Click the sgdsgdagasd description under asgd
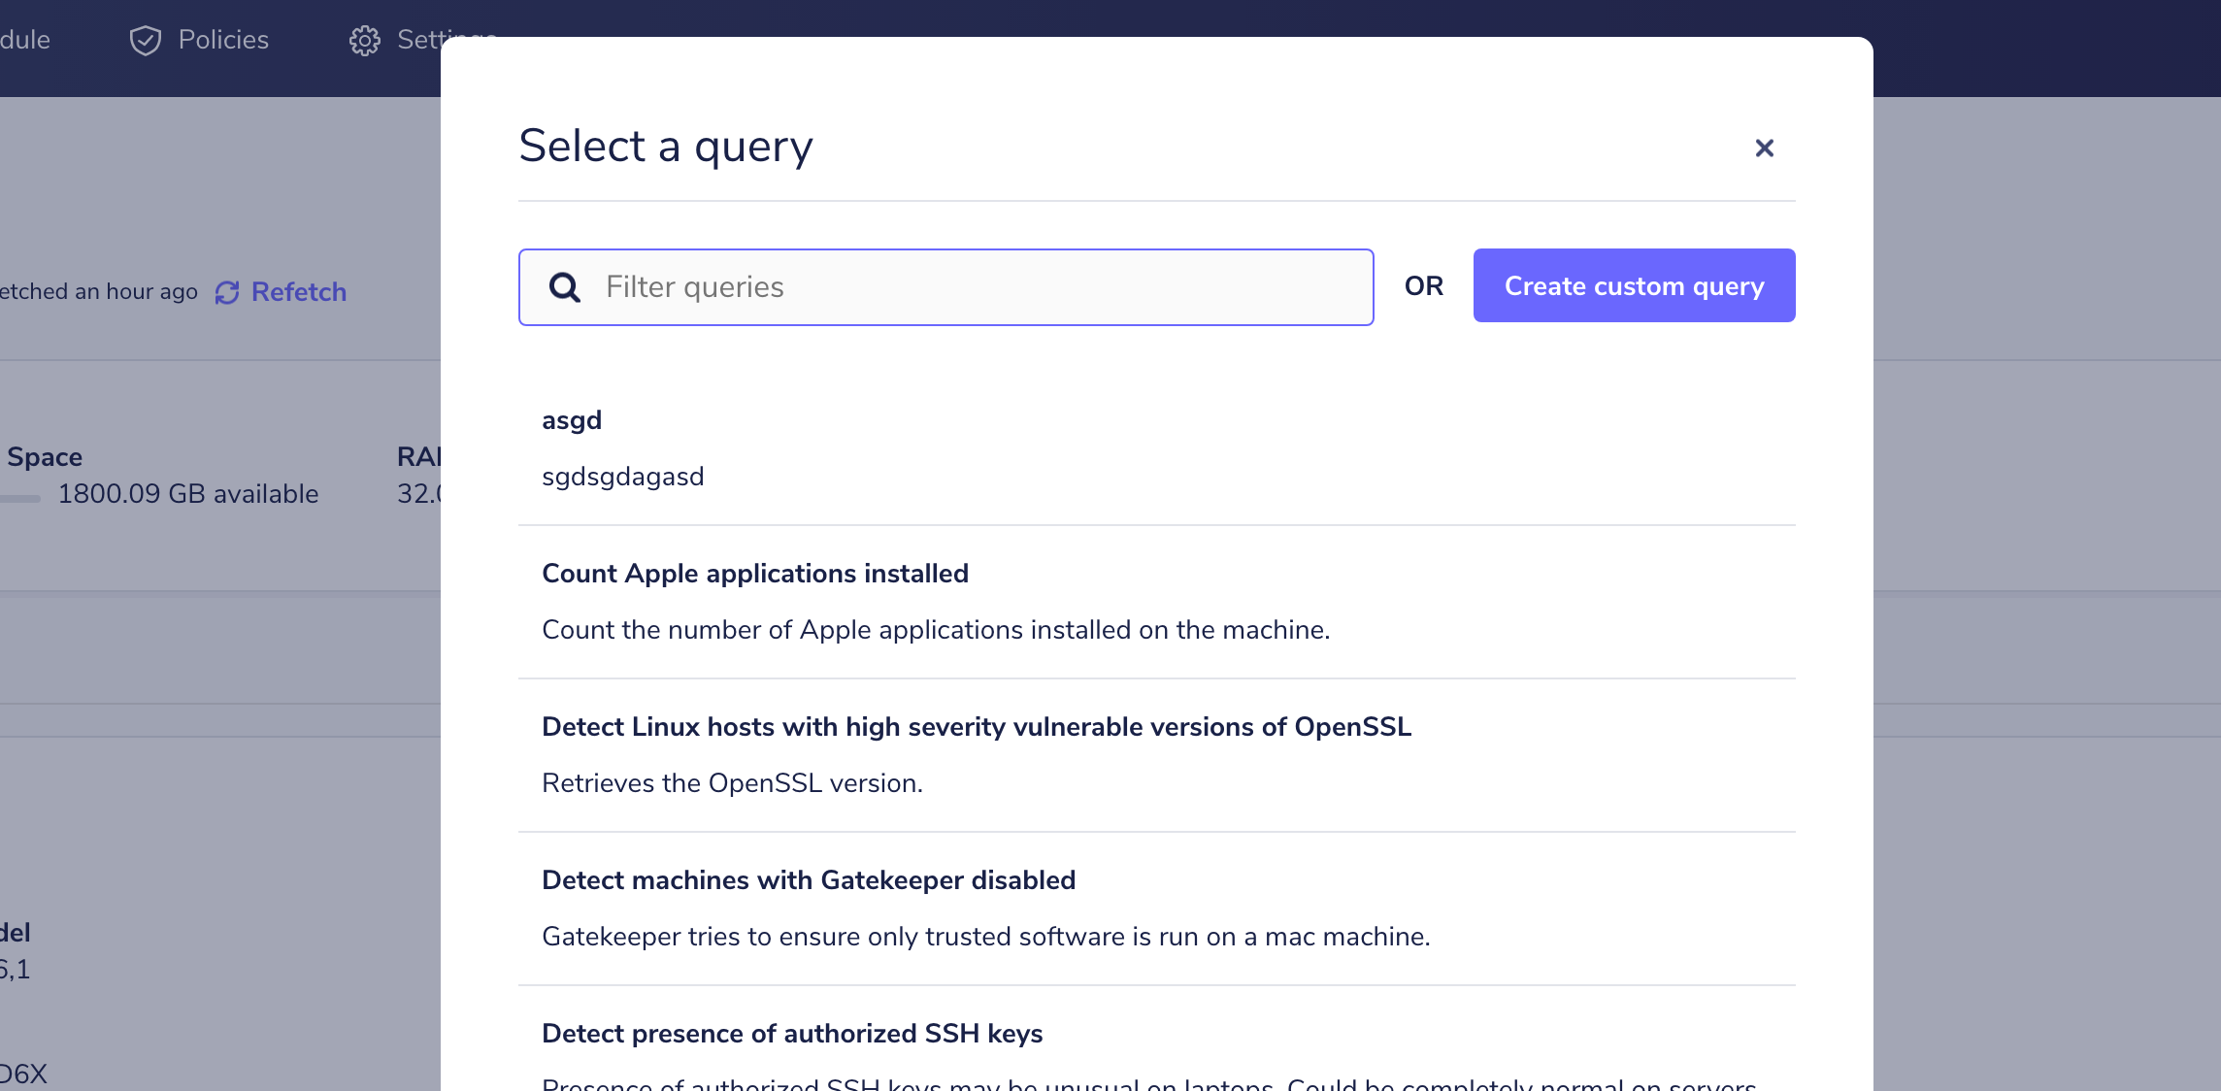Viewport: 2221px width, 1091px height. (622, 477)
